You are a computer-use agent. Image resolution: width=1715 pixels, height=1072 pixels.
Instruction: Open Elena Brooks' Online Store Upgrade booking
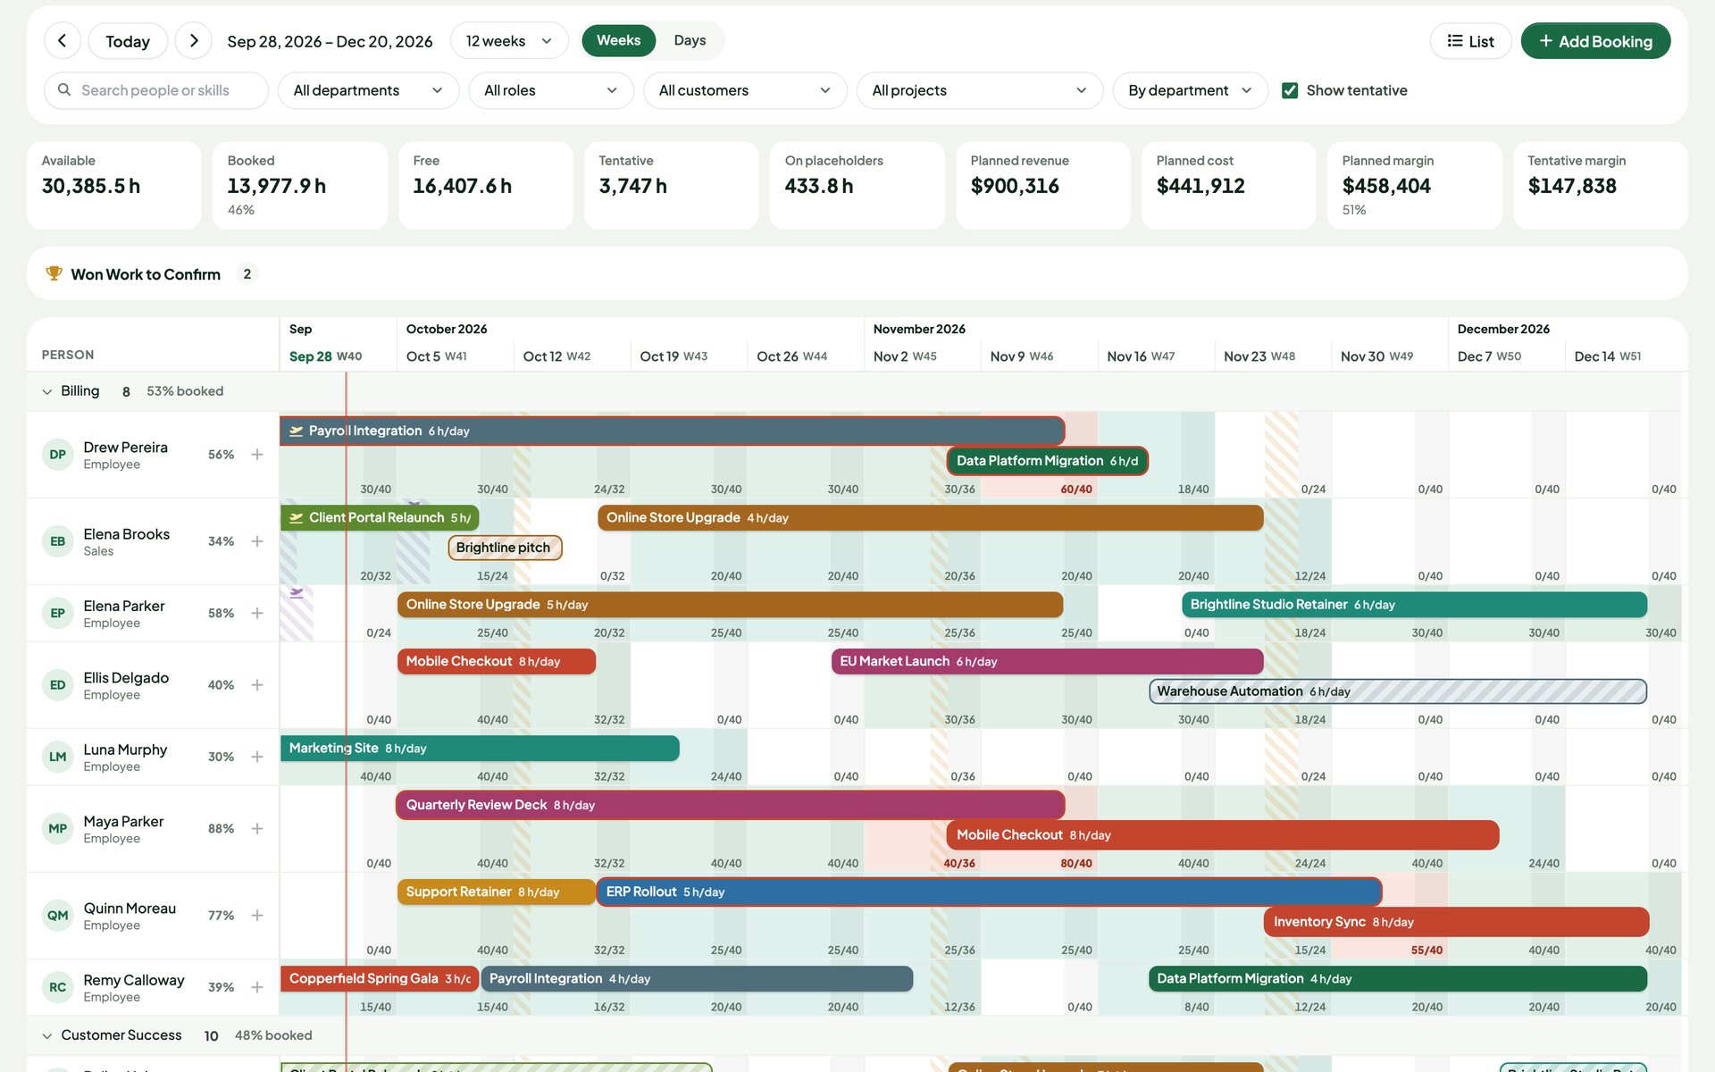[931, 517]
